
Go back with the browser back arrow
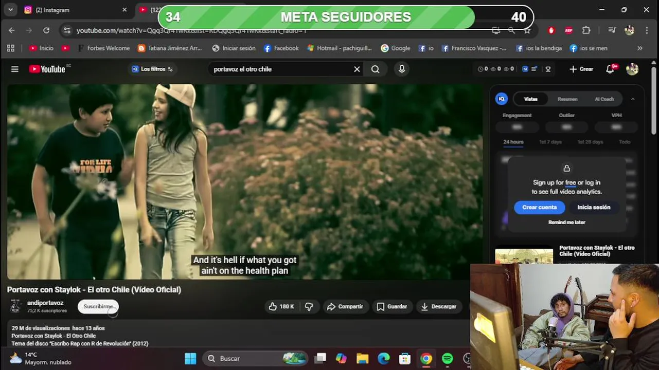tap(12, 31)
